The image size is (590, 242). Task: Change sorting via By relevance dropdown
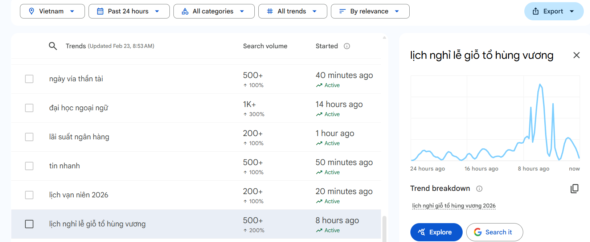(x=370, y=11)
